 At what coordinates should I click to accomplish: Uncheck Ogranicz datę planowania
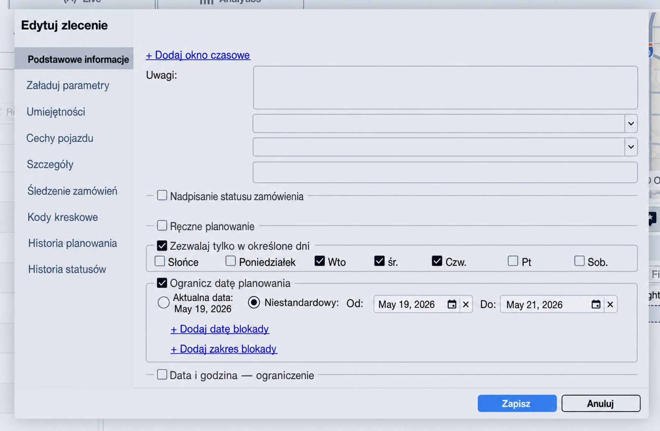point(162,283)
